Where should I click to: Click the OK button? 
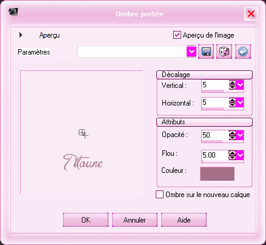tap(85, 220)
